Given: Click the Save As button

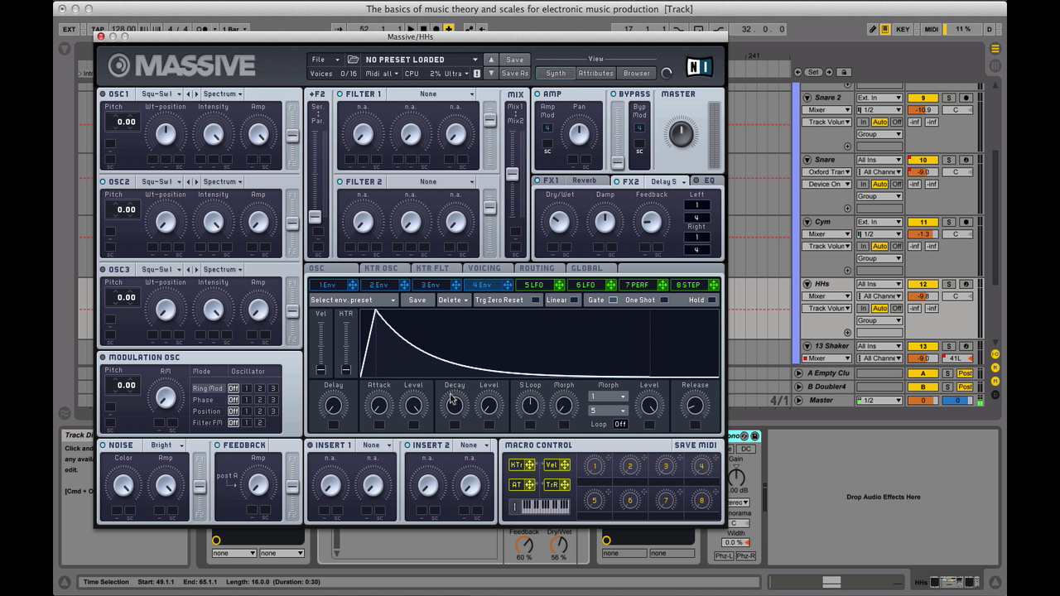Looking at the screenshot, I should click(x=515, y=74).
